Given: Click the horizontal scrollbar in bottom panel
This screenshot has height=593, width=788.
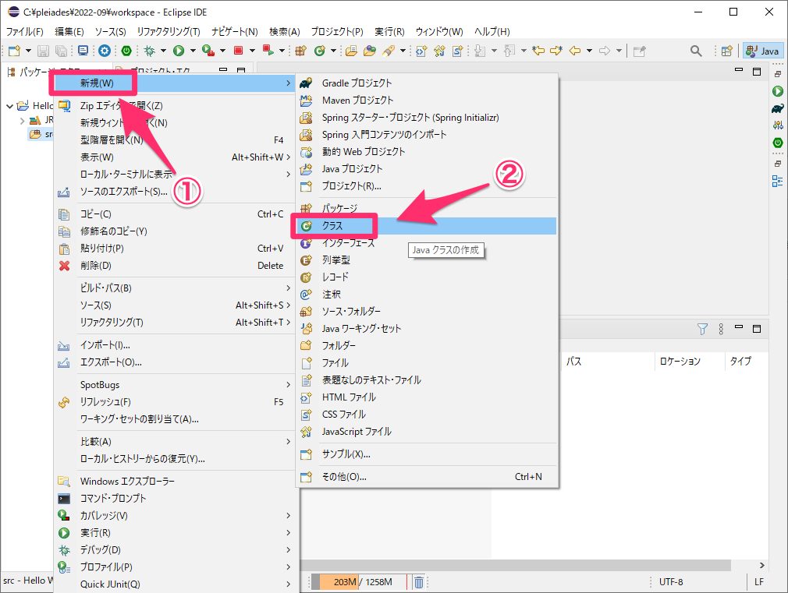Looking at the screenshot, I should tap(515, 566).
